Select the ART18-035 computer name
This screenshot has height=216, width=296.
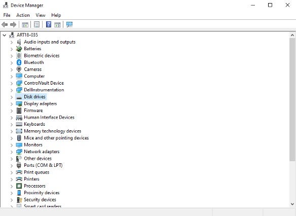click(27, 35)
